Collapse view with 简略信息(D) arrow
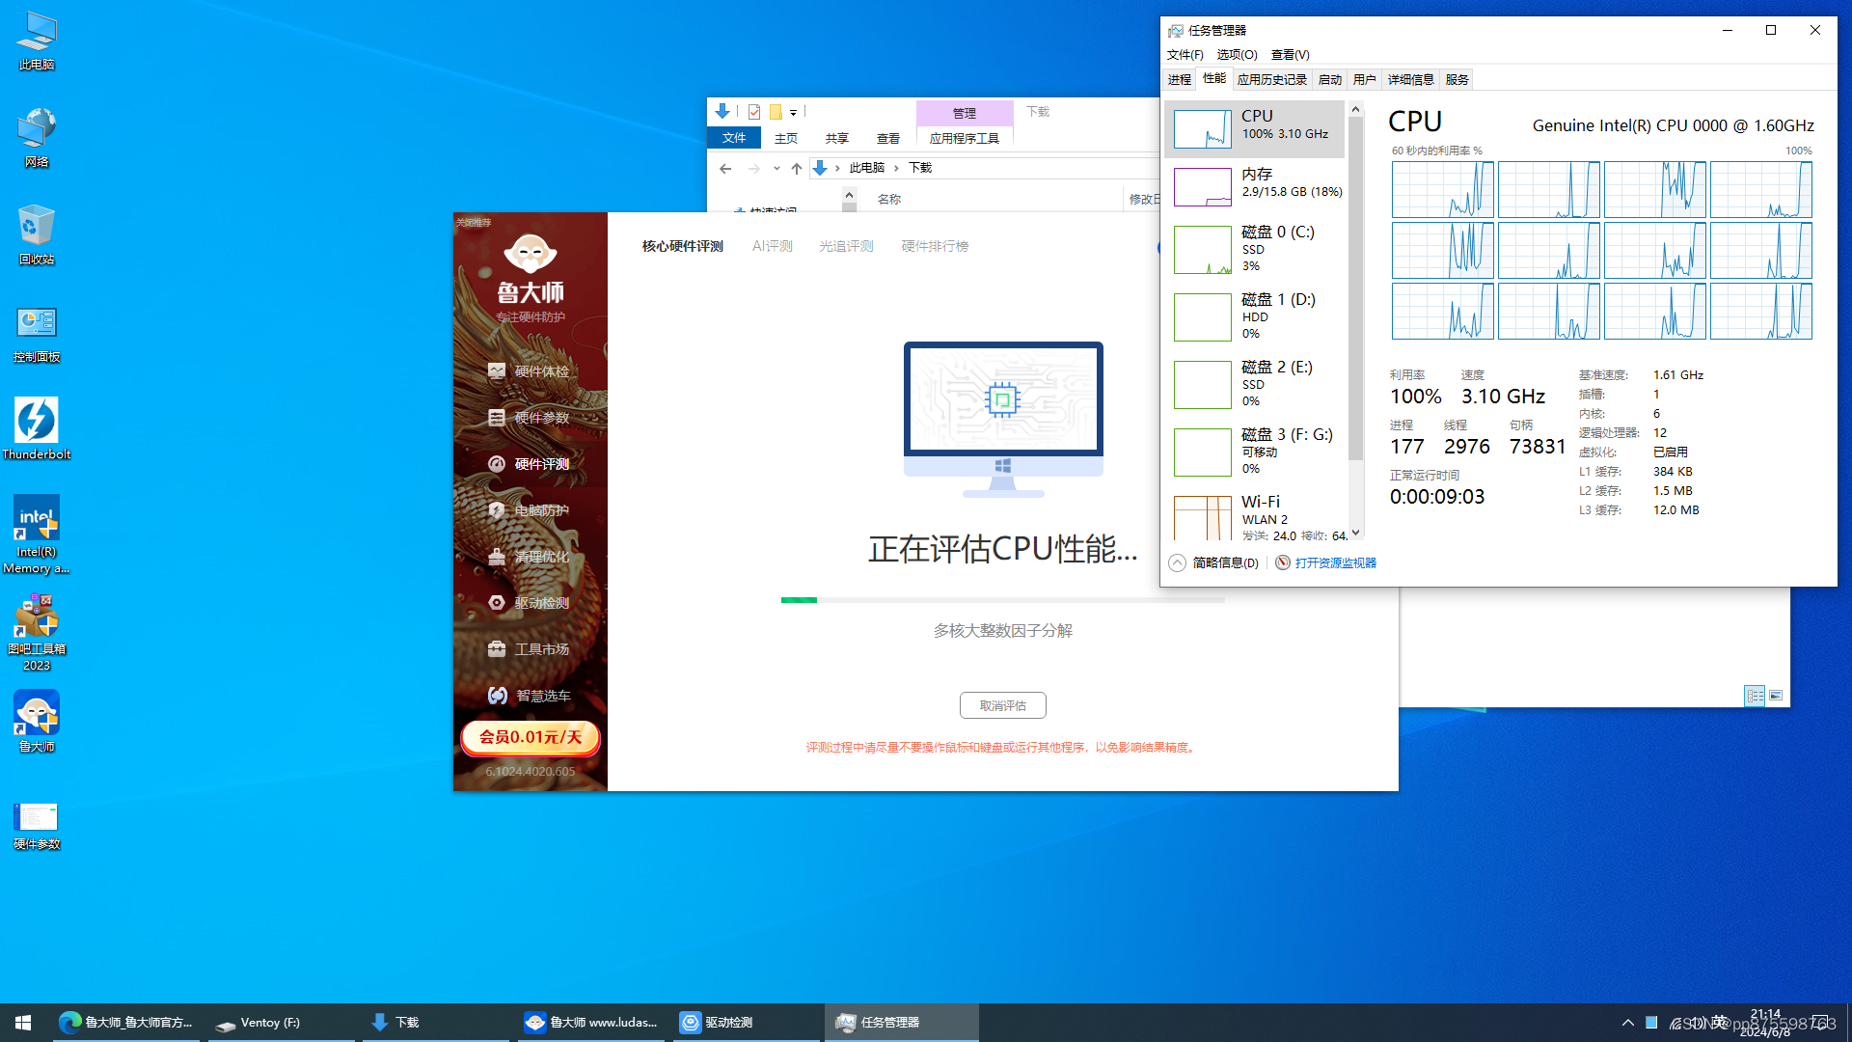 (1177, 562)
